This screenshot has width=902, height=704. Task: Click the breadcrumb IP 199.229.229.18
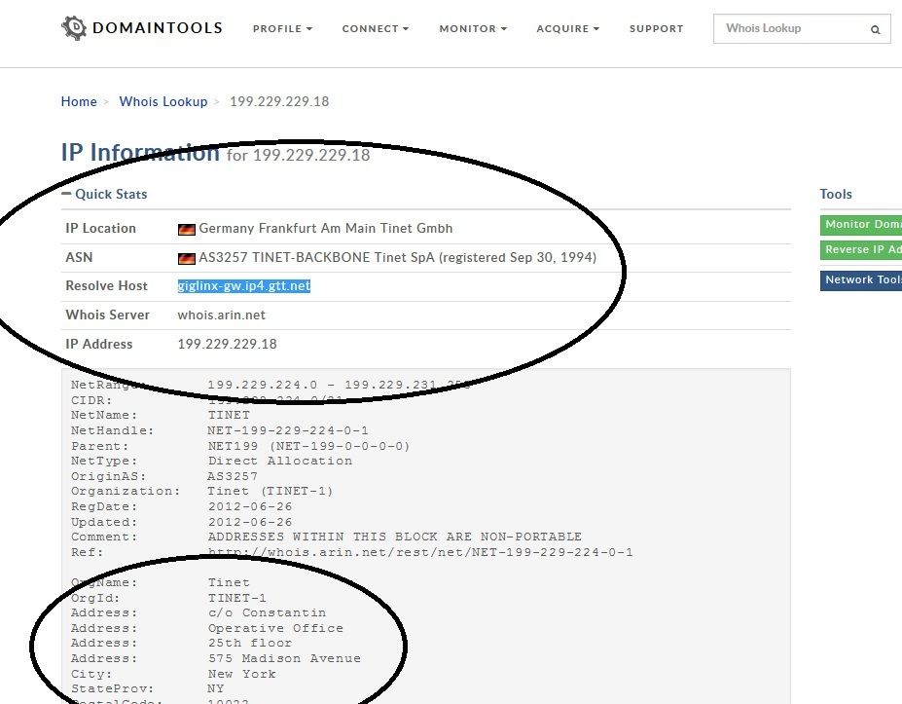tap(279, 101)
